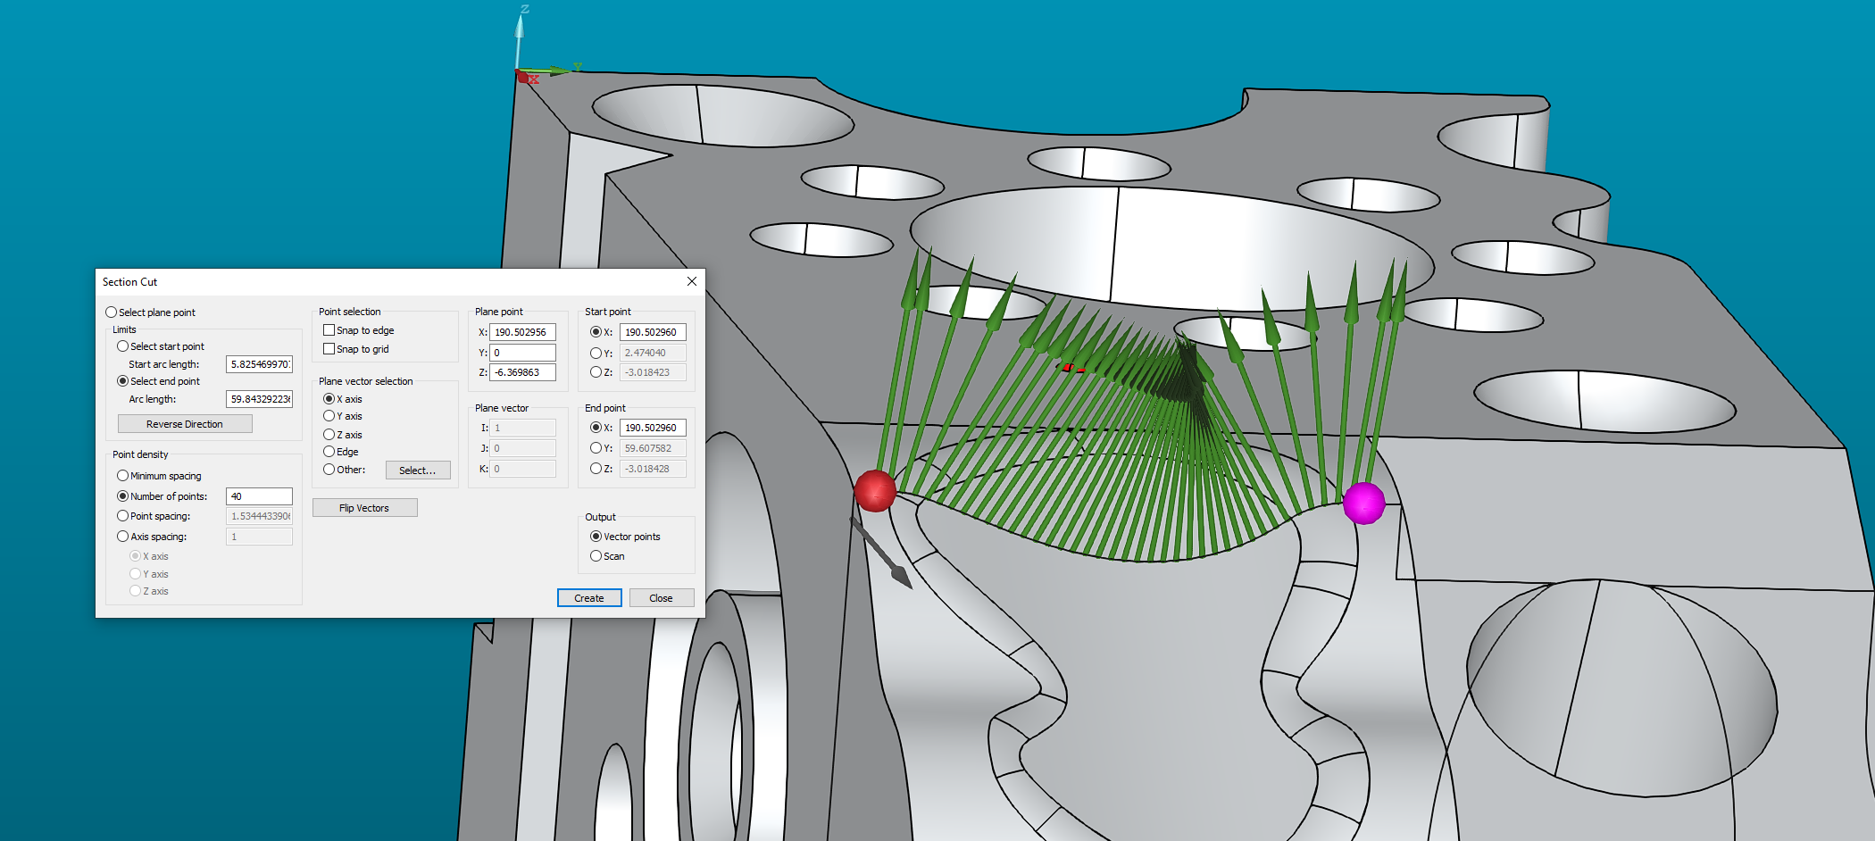Select X axis under Plane vector selection

tap(329, 399)
